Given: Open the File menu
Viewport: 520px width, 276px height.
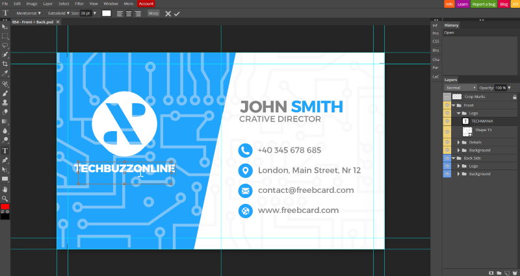Looking at the screenshot, I should 5,4.
